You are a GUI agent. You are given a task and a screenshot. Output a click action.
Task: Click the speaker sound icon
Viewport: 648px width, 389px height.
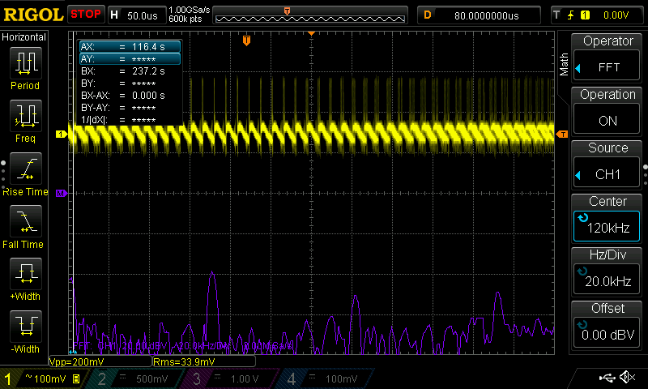pyautogui.click(x=627, y=378)
